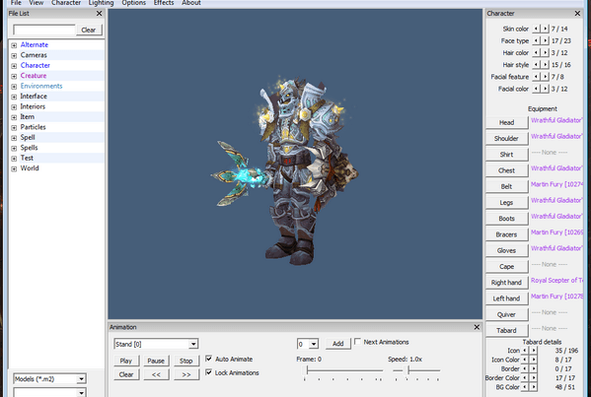
Task: Next hair color arrow
Action: click(545, 52)
